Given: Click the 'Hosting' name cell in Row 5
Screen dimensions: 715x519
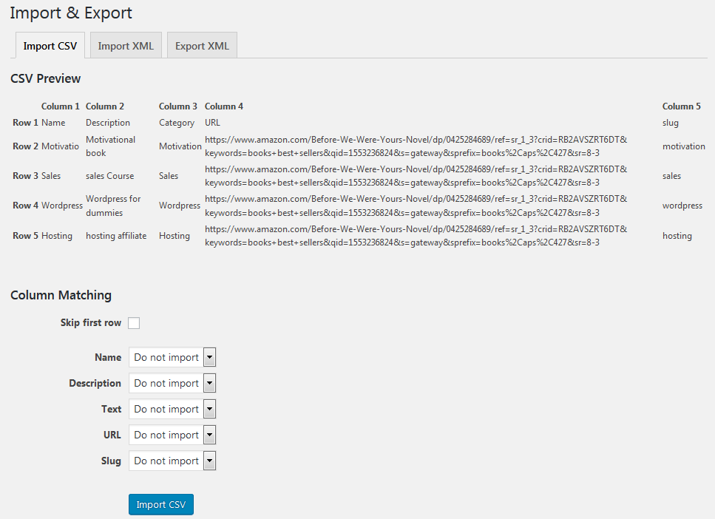Looking at the screenshot, I should click(57, 236).
